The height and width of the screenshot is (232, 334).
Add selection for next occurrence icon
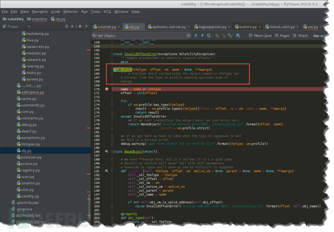tap(216, 35)
